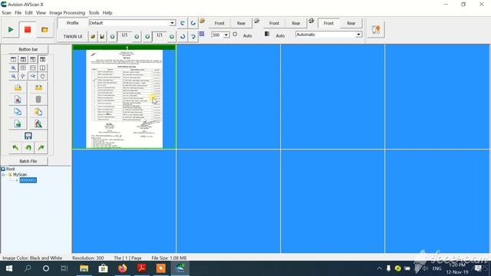This screenshot has width=491, height=276.
Task: Open the Tools menu
Action: 94,13
